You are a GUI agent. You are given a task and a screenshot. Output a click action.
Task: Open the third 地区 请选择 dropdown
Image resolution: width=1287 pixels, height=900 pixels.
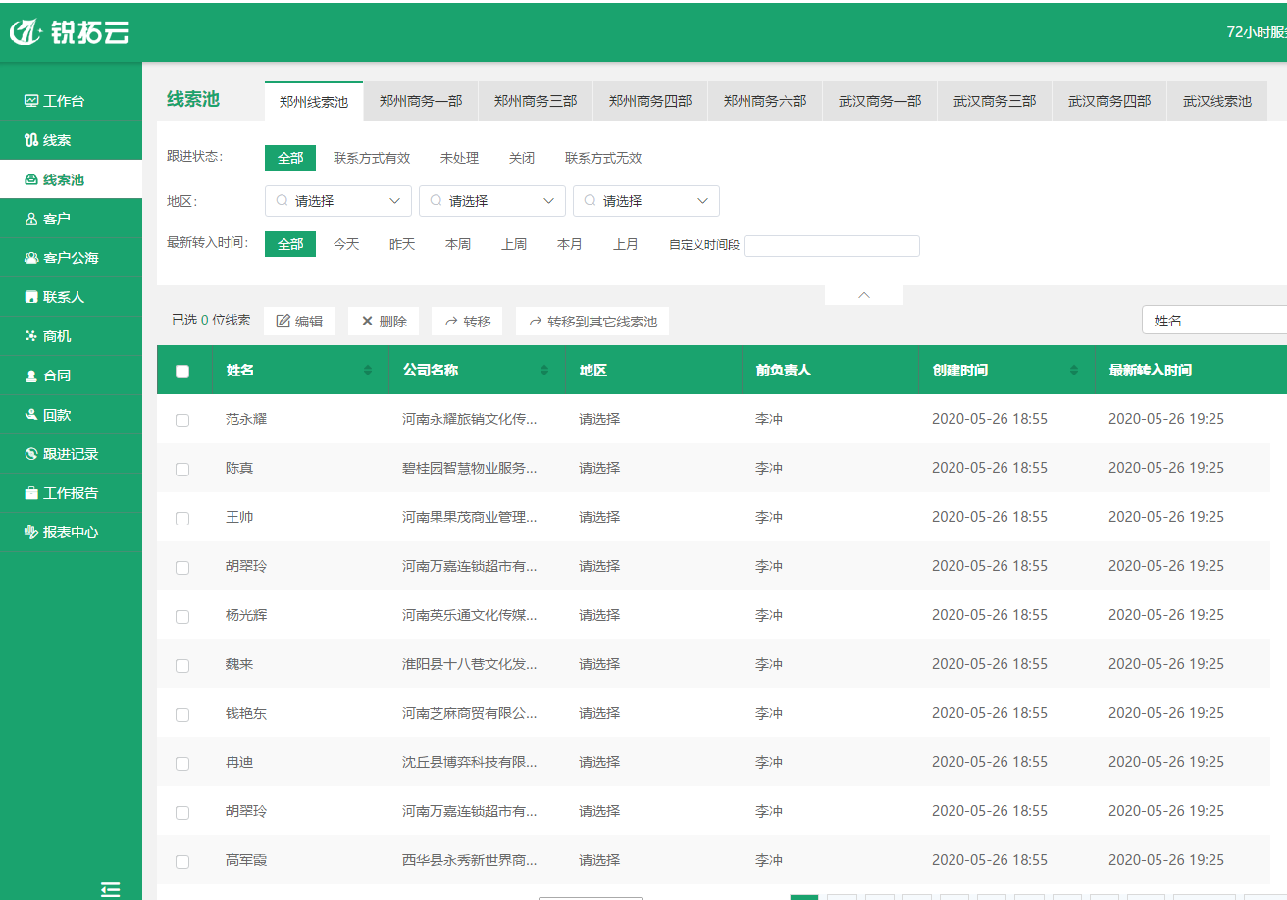tap(646, 201)
